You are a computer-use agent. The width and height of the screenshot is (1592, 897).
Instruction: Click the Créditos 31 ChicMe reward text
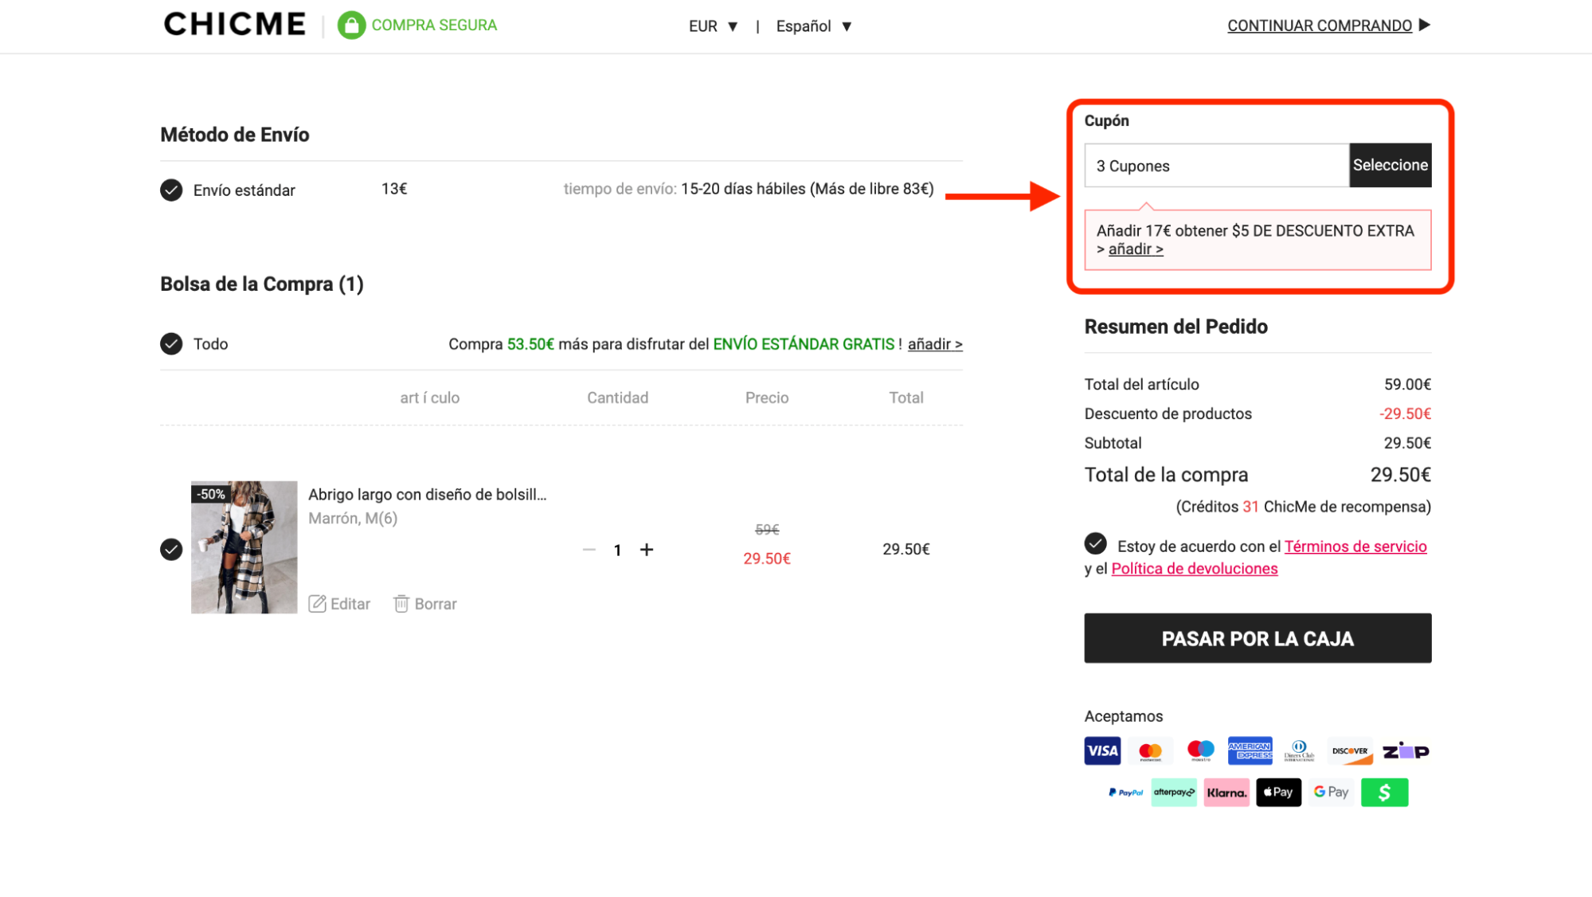point(1303,507)
